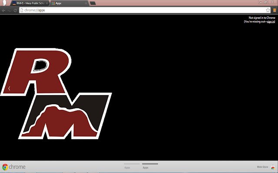Bookmark this page with the star icon
This screenshot has width=278, height=173.
coord(268,10)
